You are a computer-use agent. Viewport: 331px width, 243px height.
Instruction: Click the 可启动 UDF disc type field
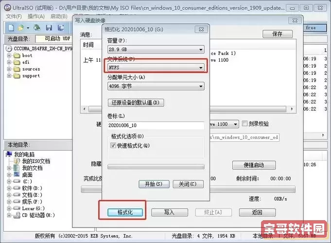coord(54,38)
